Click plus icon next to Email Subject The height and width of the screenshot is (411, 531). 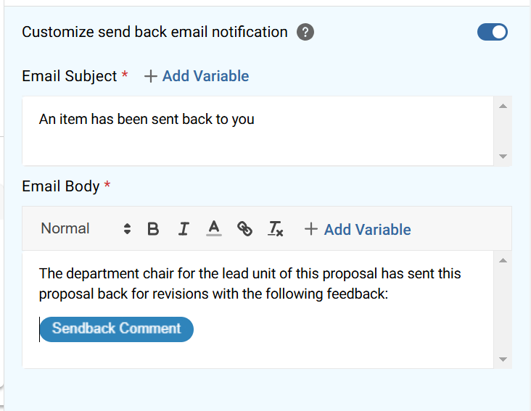[151, 77]
